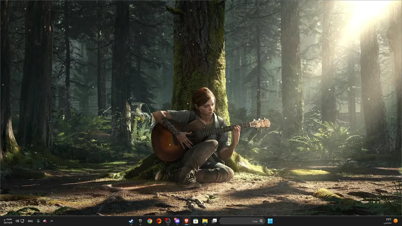Open Task View
Image resolution: width=402 pixels, height=226 pixels.
pos(214,221)
